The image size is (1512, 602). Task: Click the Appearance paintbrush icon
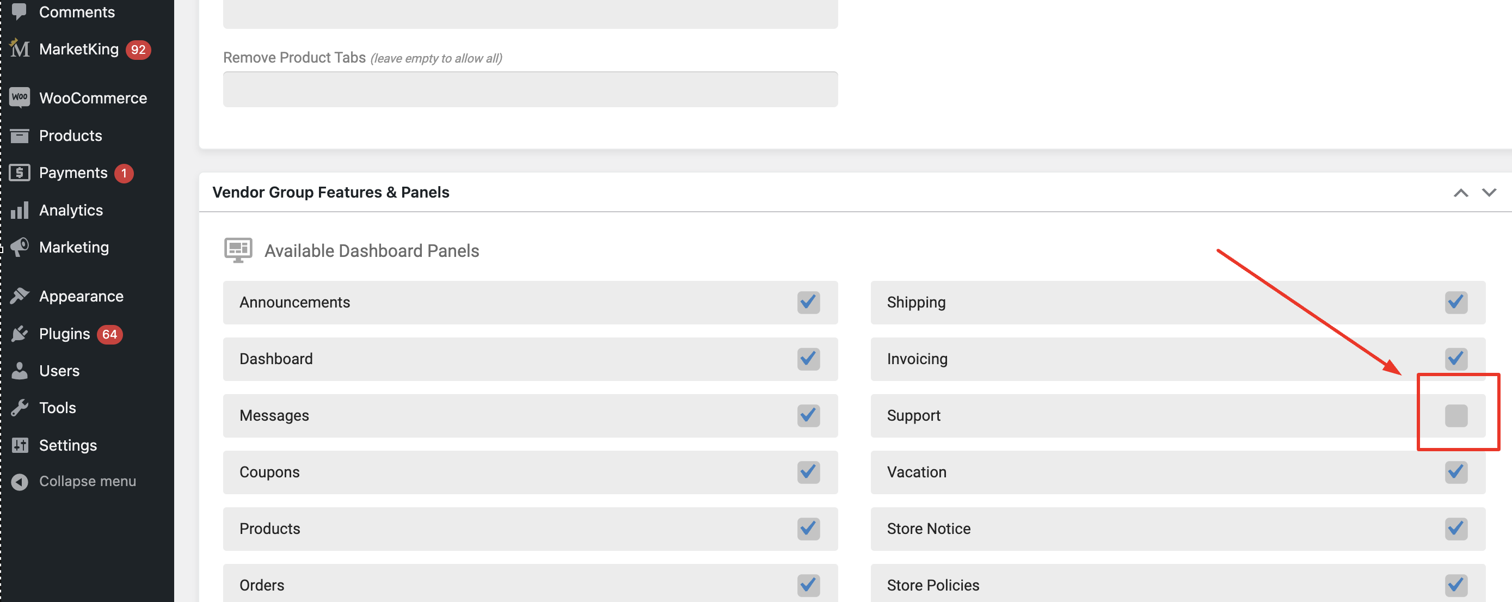(x=20, y=296)
